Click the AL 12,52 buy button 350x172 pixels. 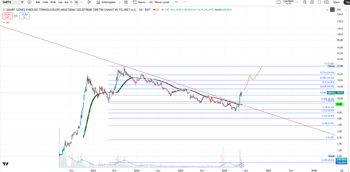(x=24, y=15)
